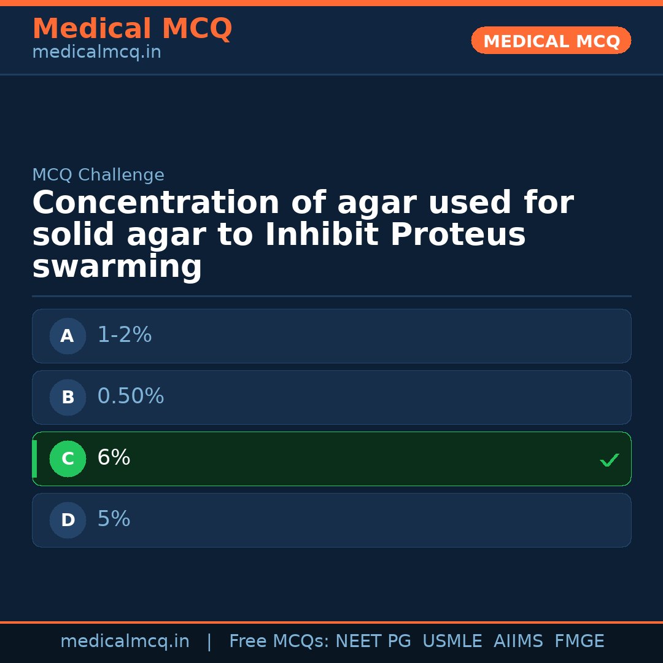The height and width of the screenshot is (663, 663).
Task: Select the "5%" answer text
Action: tap(114, 519)
